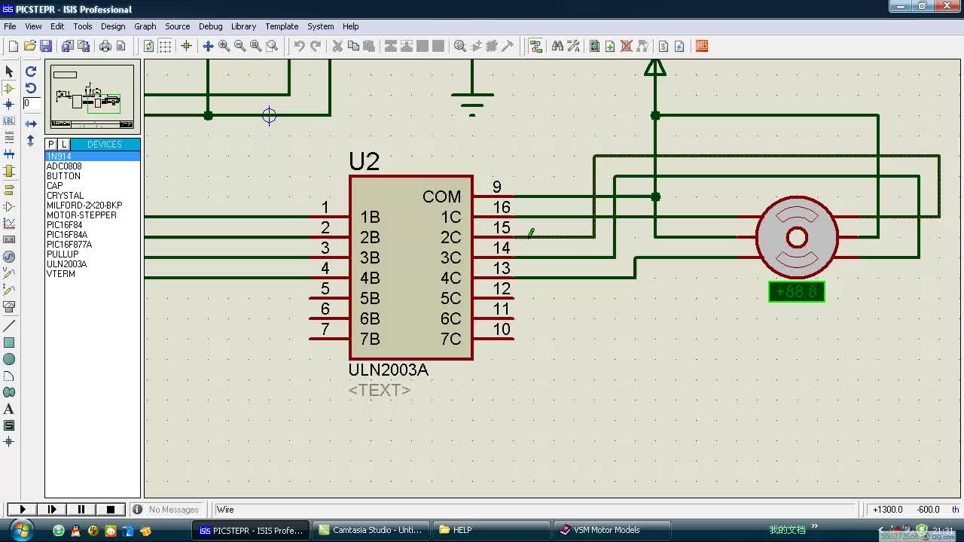
Task: Open the Library menu
Action: 243,26
